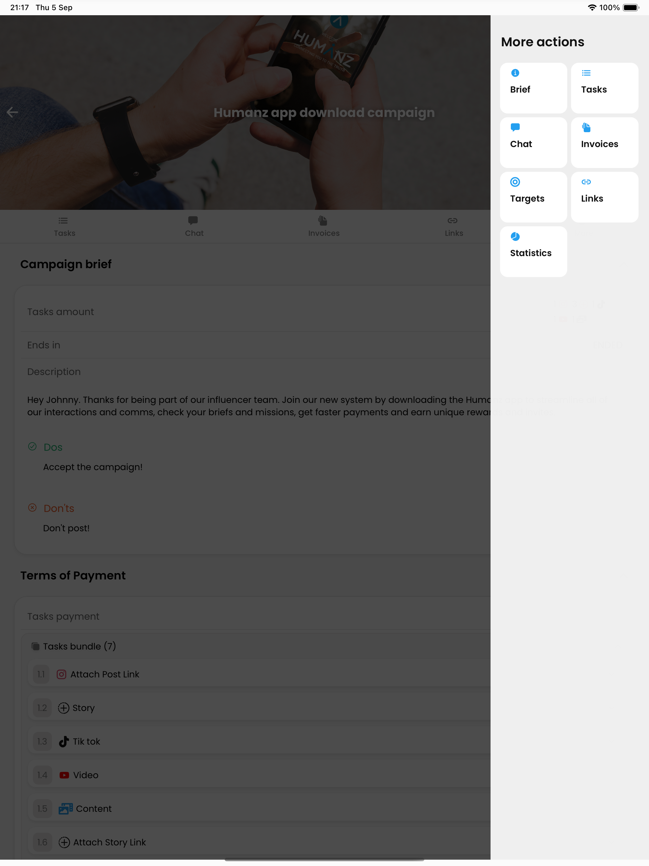Image resolution: width=649 pixels, height=866 pixels.
Task: Click the blue info icon on Brief
Action: coord(515,73)
